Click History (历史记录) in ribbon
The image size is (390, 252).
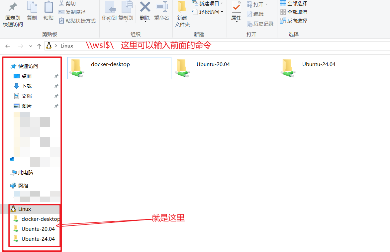click(260, 24)
